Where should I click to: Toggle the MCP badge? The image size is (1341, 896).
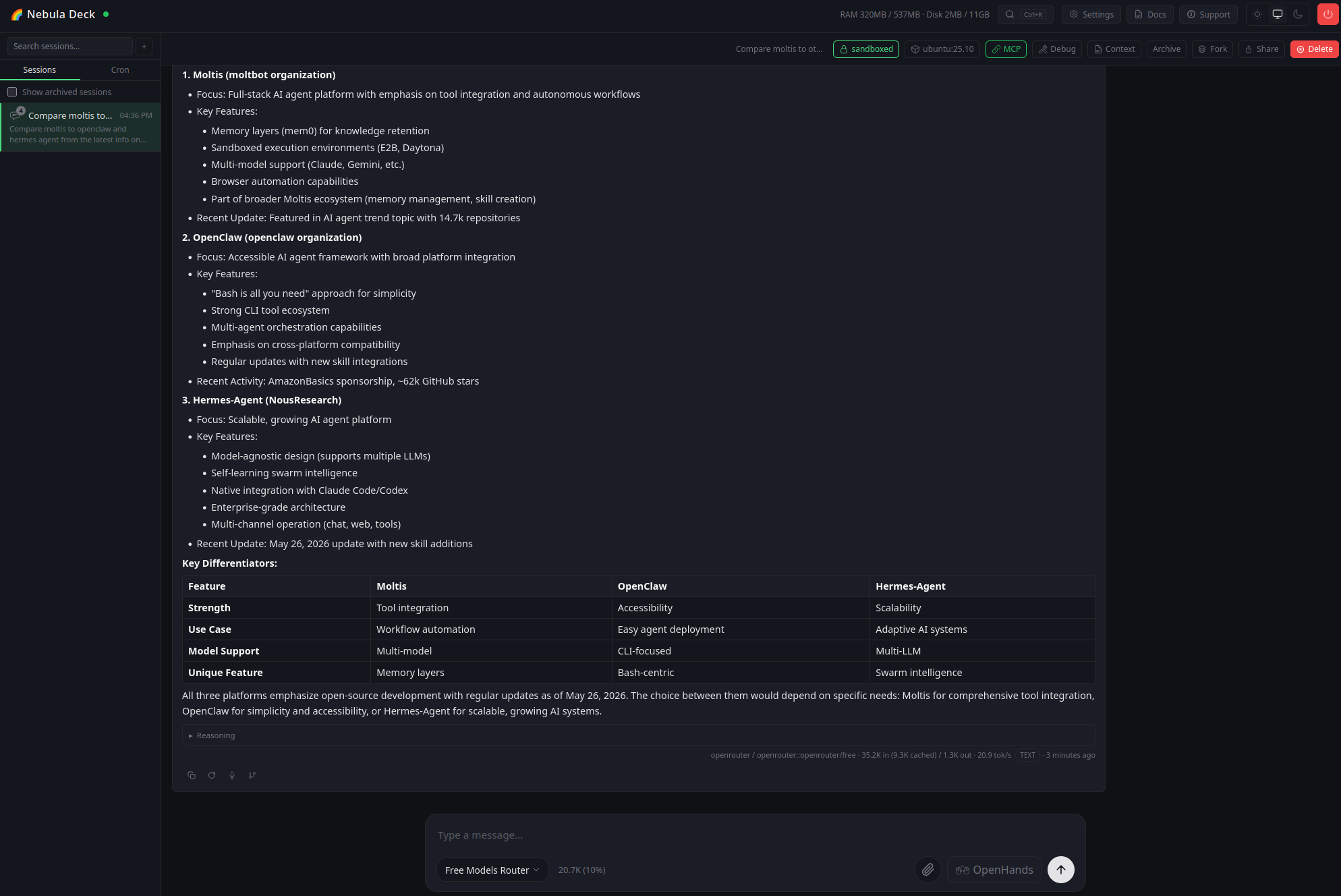[1006, 49]
